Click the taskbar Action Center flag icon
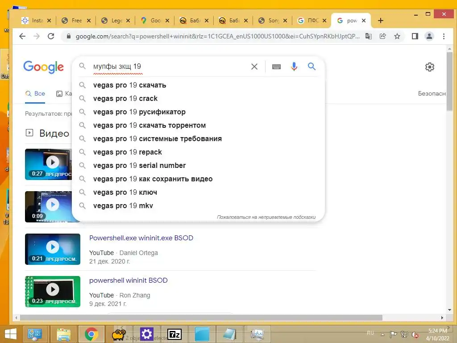457x343 pixels. [x=393, y=335]
